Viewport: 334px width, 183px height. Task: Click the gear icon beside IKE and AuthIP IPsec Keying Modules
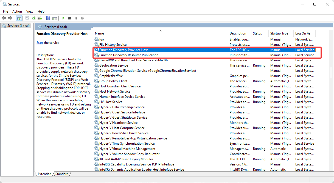tap(96, 159)
